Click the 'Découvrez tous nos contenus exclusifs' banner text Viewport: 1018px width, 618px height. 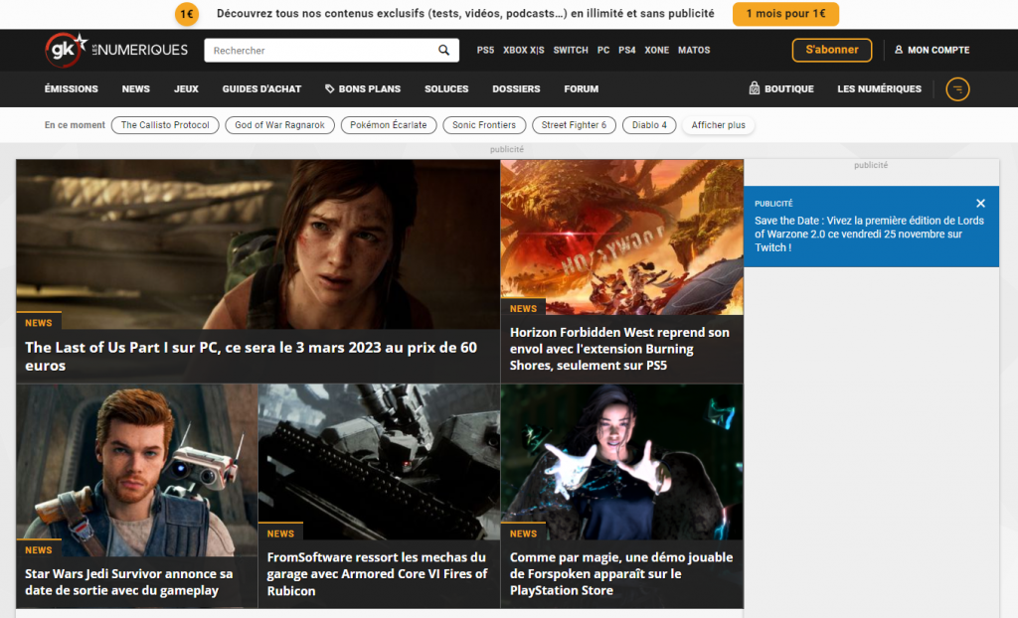point(465,14)
